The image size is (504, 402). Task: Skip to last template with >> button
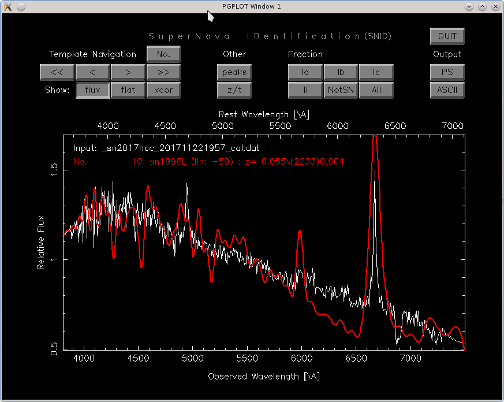[x=163, y=72]
